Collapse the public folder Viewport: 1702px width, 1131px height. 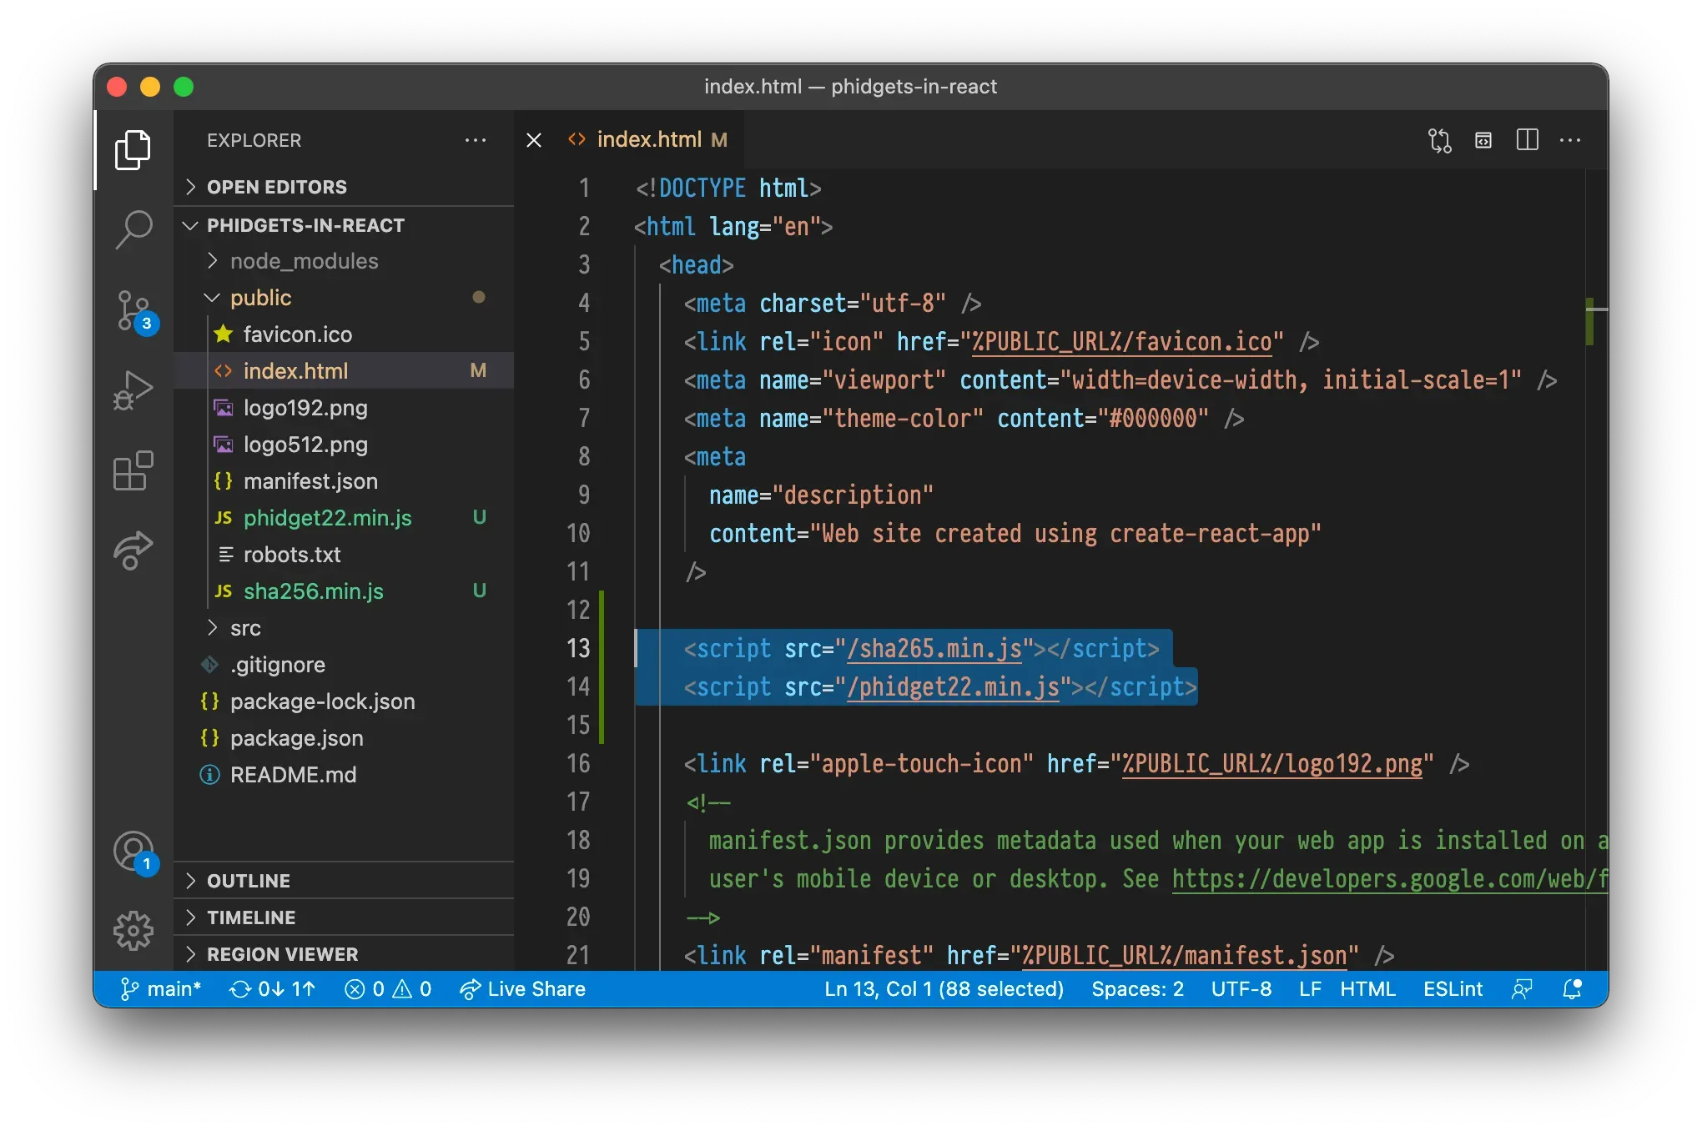click(x=344, y=298)
